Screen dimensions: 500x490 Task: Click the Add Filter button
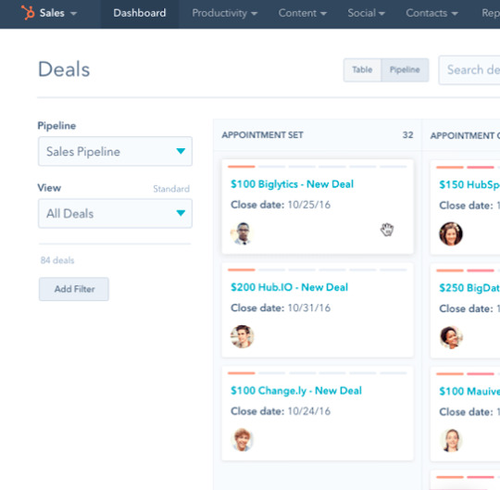74,289
